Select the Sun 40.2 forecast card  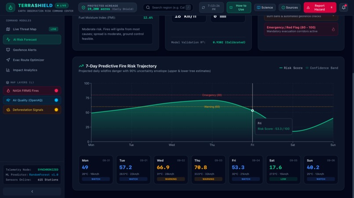pyautogui.click(x=321, y=169)
